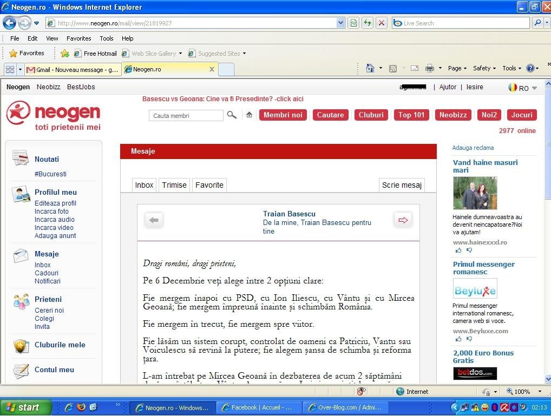This screenshot has width=551, height=416.
Task: Click the Live Search magnifier icon
Action: [x=537, y=23]
